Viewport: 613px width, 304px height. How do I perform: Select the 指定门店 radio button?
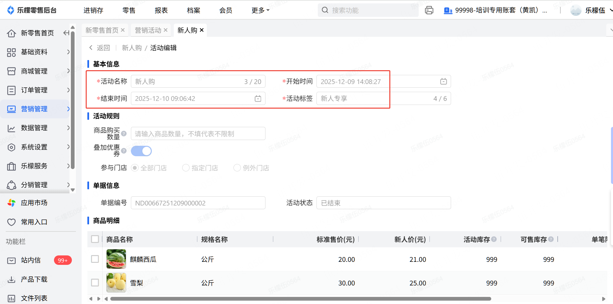(x=186, y=168)
